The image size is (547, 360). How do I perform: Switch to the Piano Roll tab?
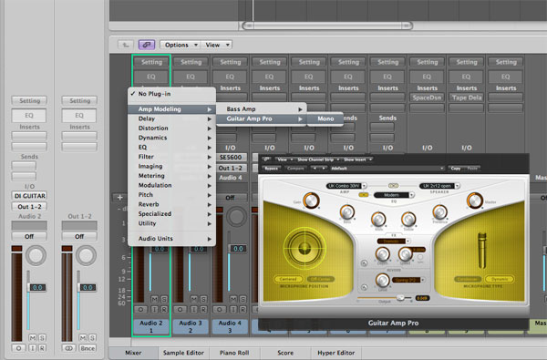(x=234, y=353)
